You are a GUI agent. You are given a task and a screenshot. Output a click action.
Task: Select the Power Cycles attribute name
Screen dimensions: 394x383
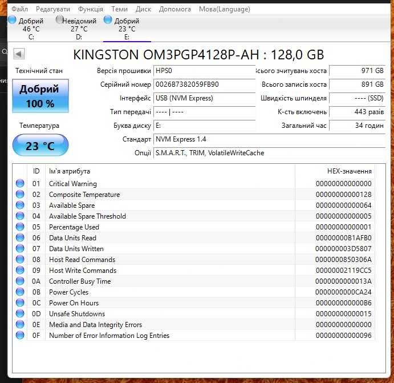point(69,292)
